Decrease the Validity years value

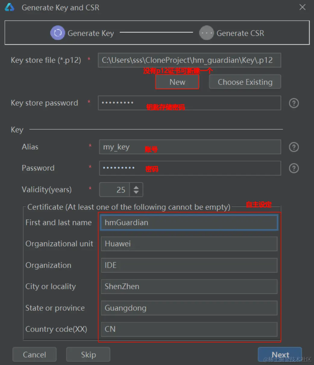click(x=136, y=192)
